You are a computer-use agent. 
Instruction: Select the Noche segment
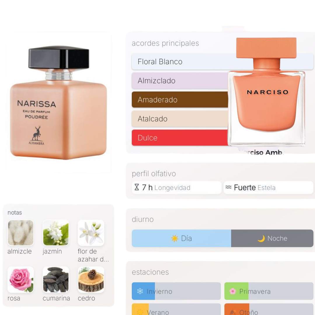[x=272, y=238]
